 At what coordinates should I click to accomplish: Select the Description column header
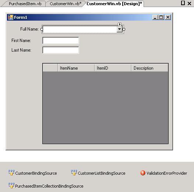149,68
